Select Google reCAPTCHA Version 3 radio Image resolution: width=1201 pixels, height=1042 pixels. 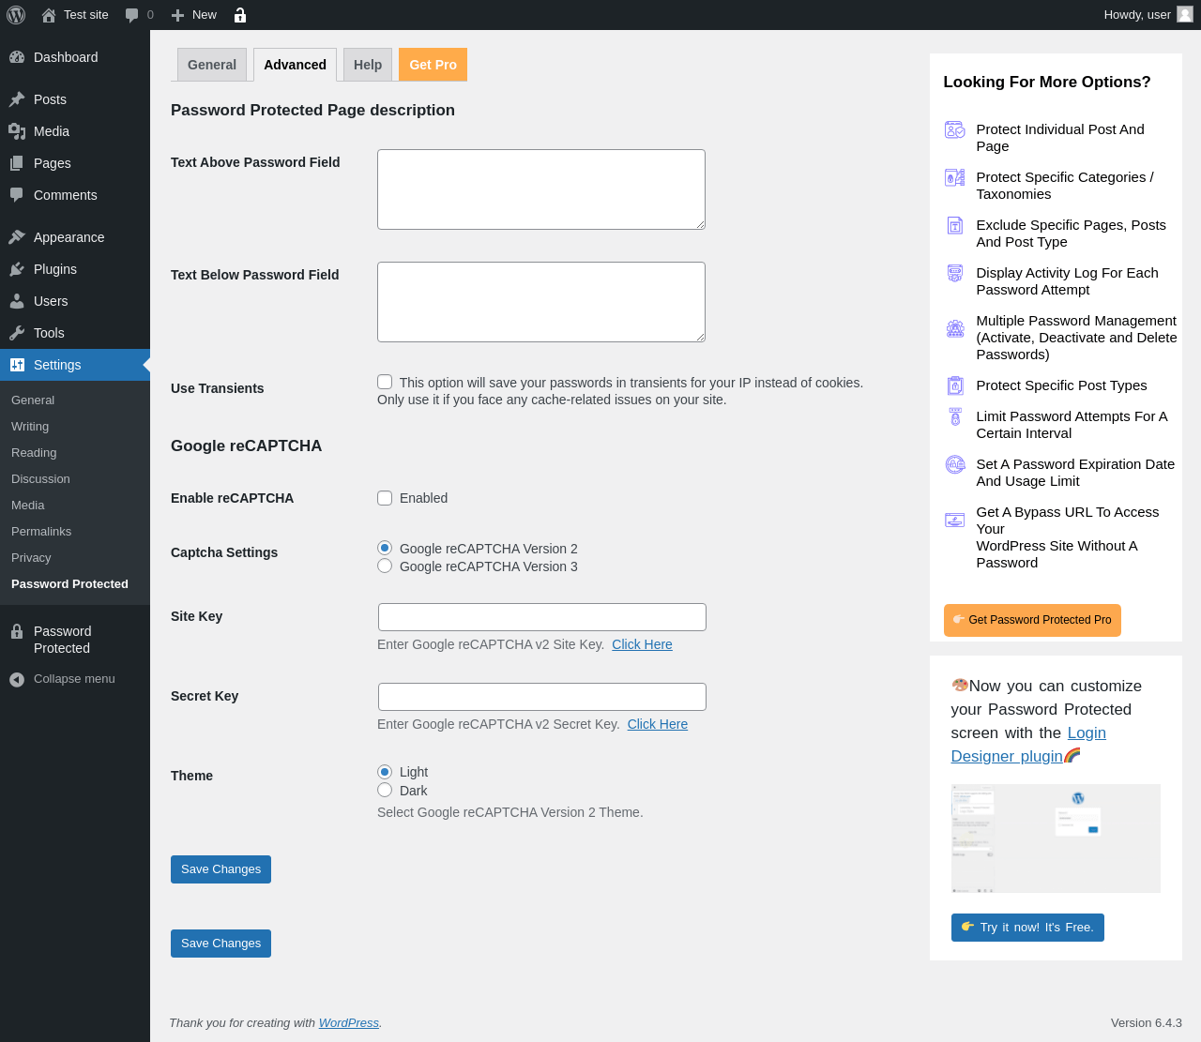[x=385, y=566]
